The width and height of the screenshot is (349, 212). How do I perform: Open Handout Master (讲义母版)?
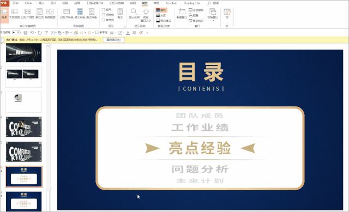click(x=80, y=14)
